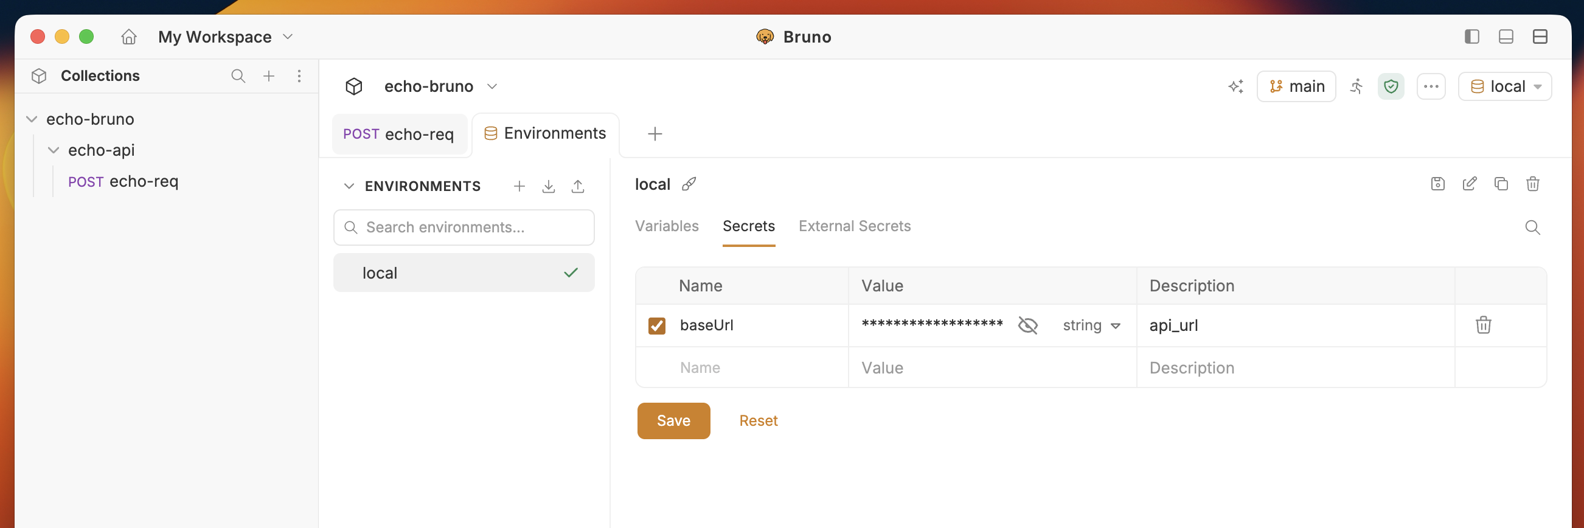Open the main git branch button
This screenshot has width=1584, height=528.
coord(1296,86)
